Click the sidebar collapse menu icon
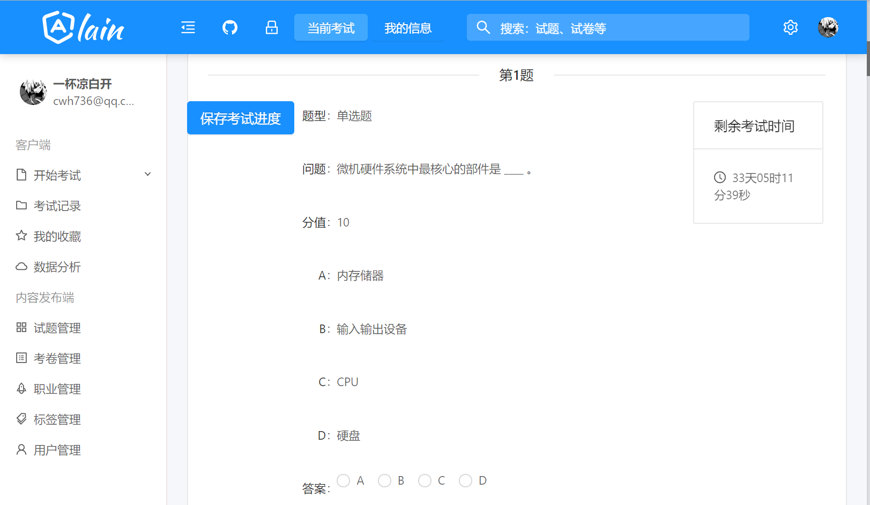The height and width of the screenshot is (505, 870). tap(188, 27)
